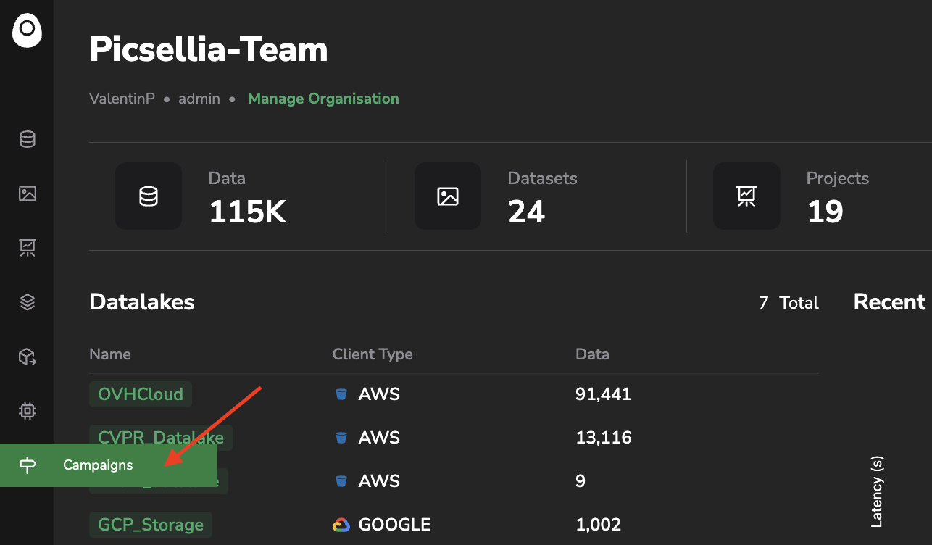This screenshot has height=545, width=932.
Task: Open Datalake via sidebar database icon
Action: tap(28, 139)
